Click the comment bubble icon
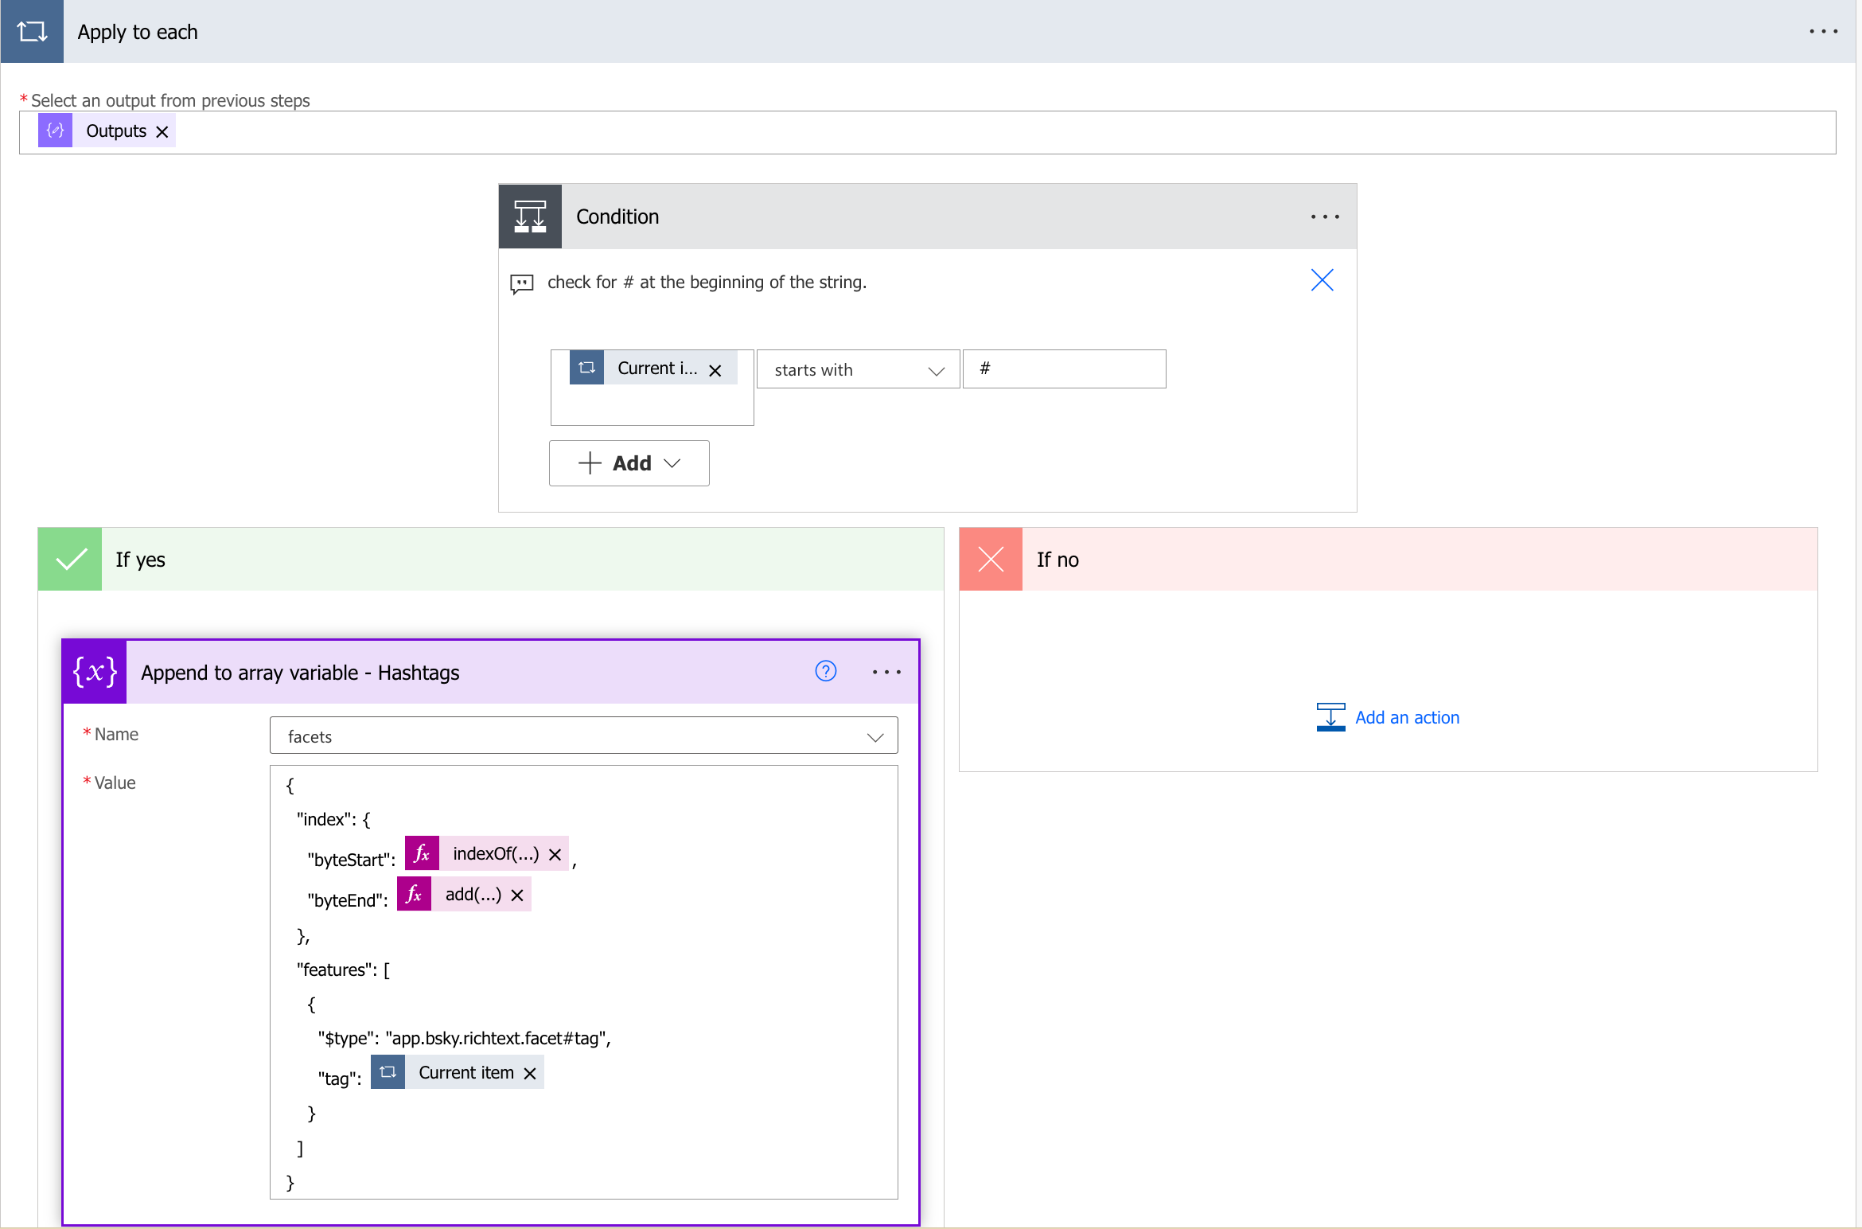 point(521,283)
